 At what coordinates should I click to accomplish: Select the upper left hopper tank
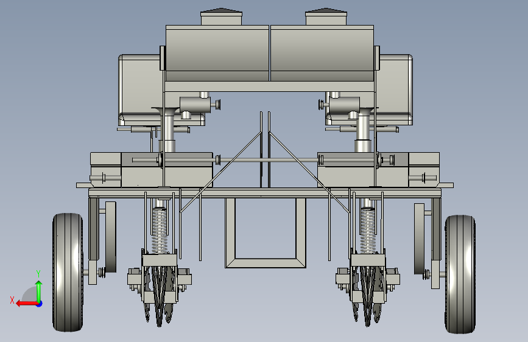point(217,53)
